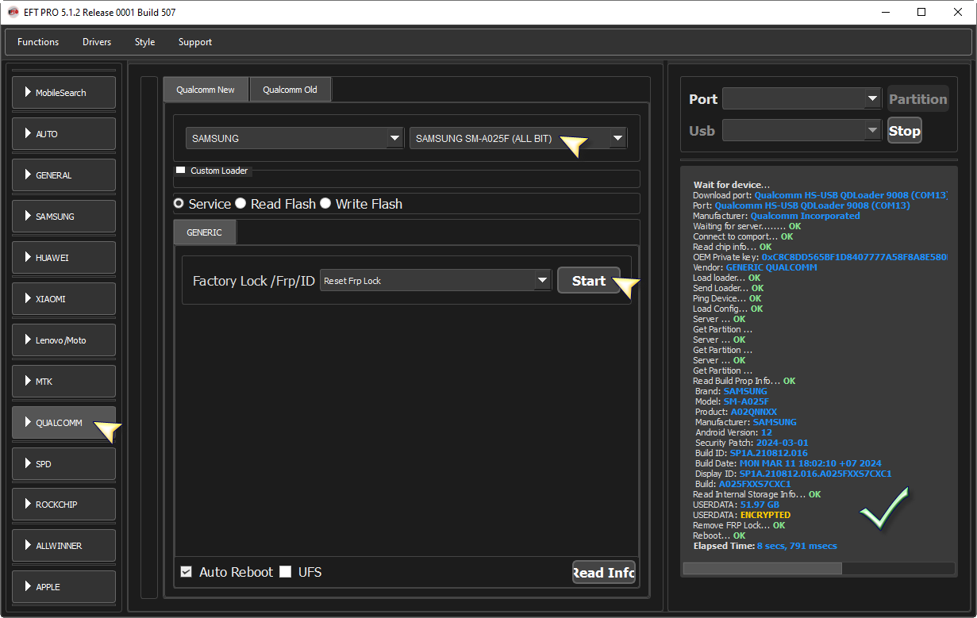The height and width of the screenshot is (618, 977).
Task: Open the Drivers menu
Action: click(97, 42)
